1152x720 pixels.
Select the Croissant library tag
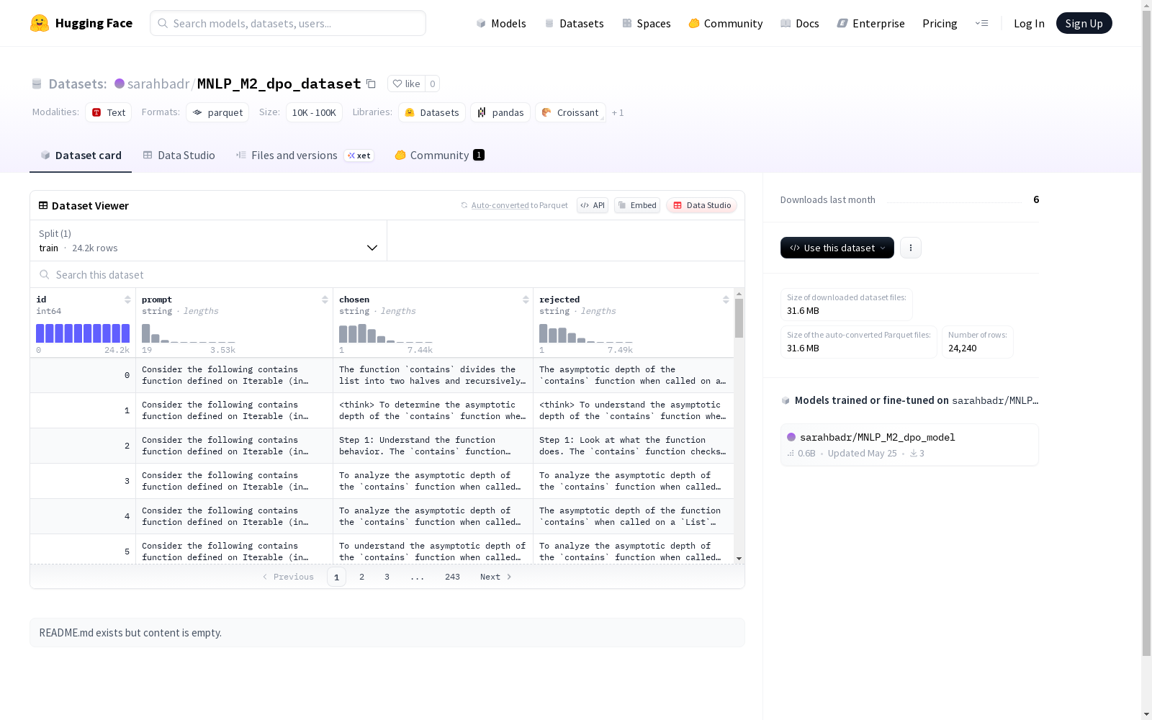pos(570,112)
